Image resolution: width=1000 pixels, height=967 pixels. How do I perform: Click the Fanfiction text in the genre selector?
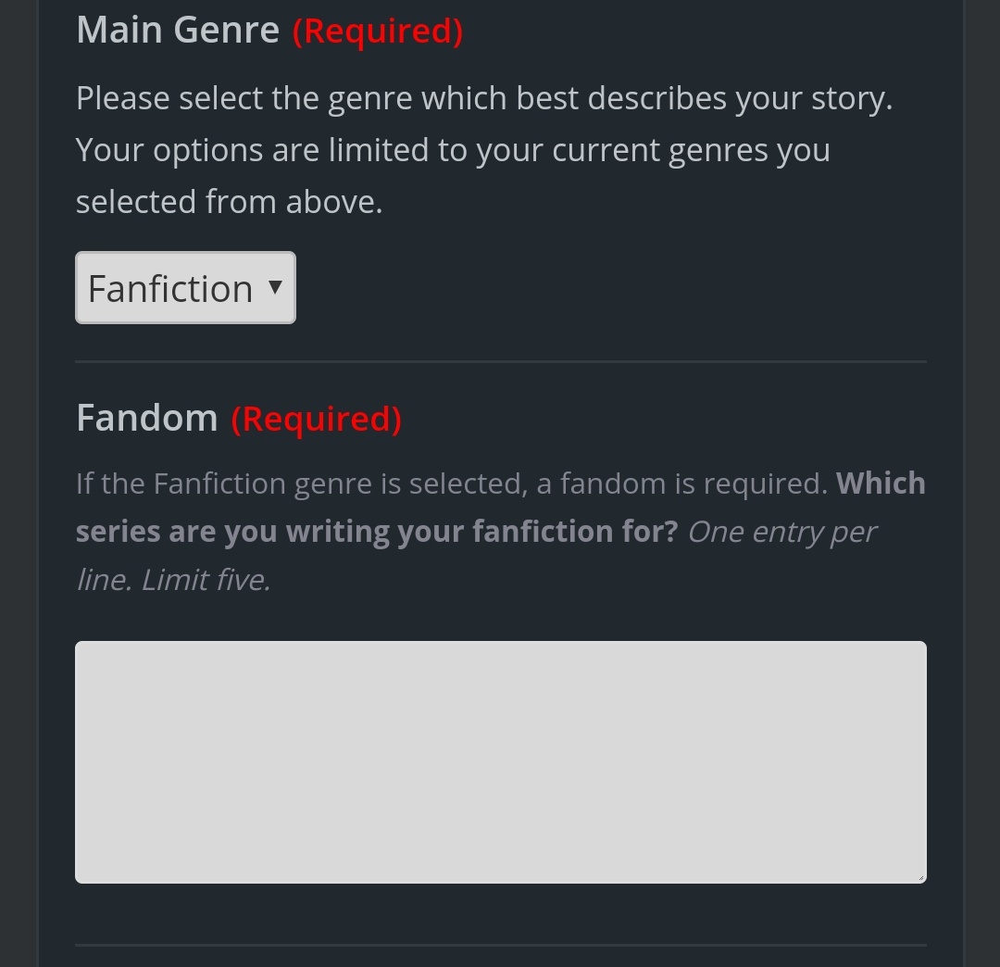[170, 289]
